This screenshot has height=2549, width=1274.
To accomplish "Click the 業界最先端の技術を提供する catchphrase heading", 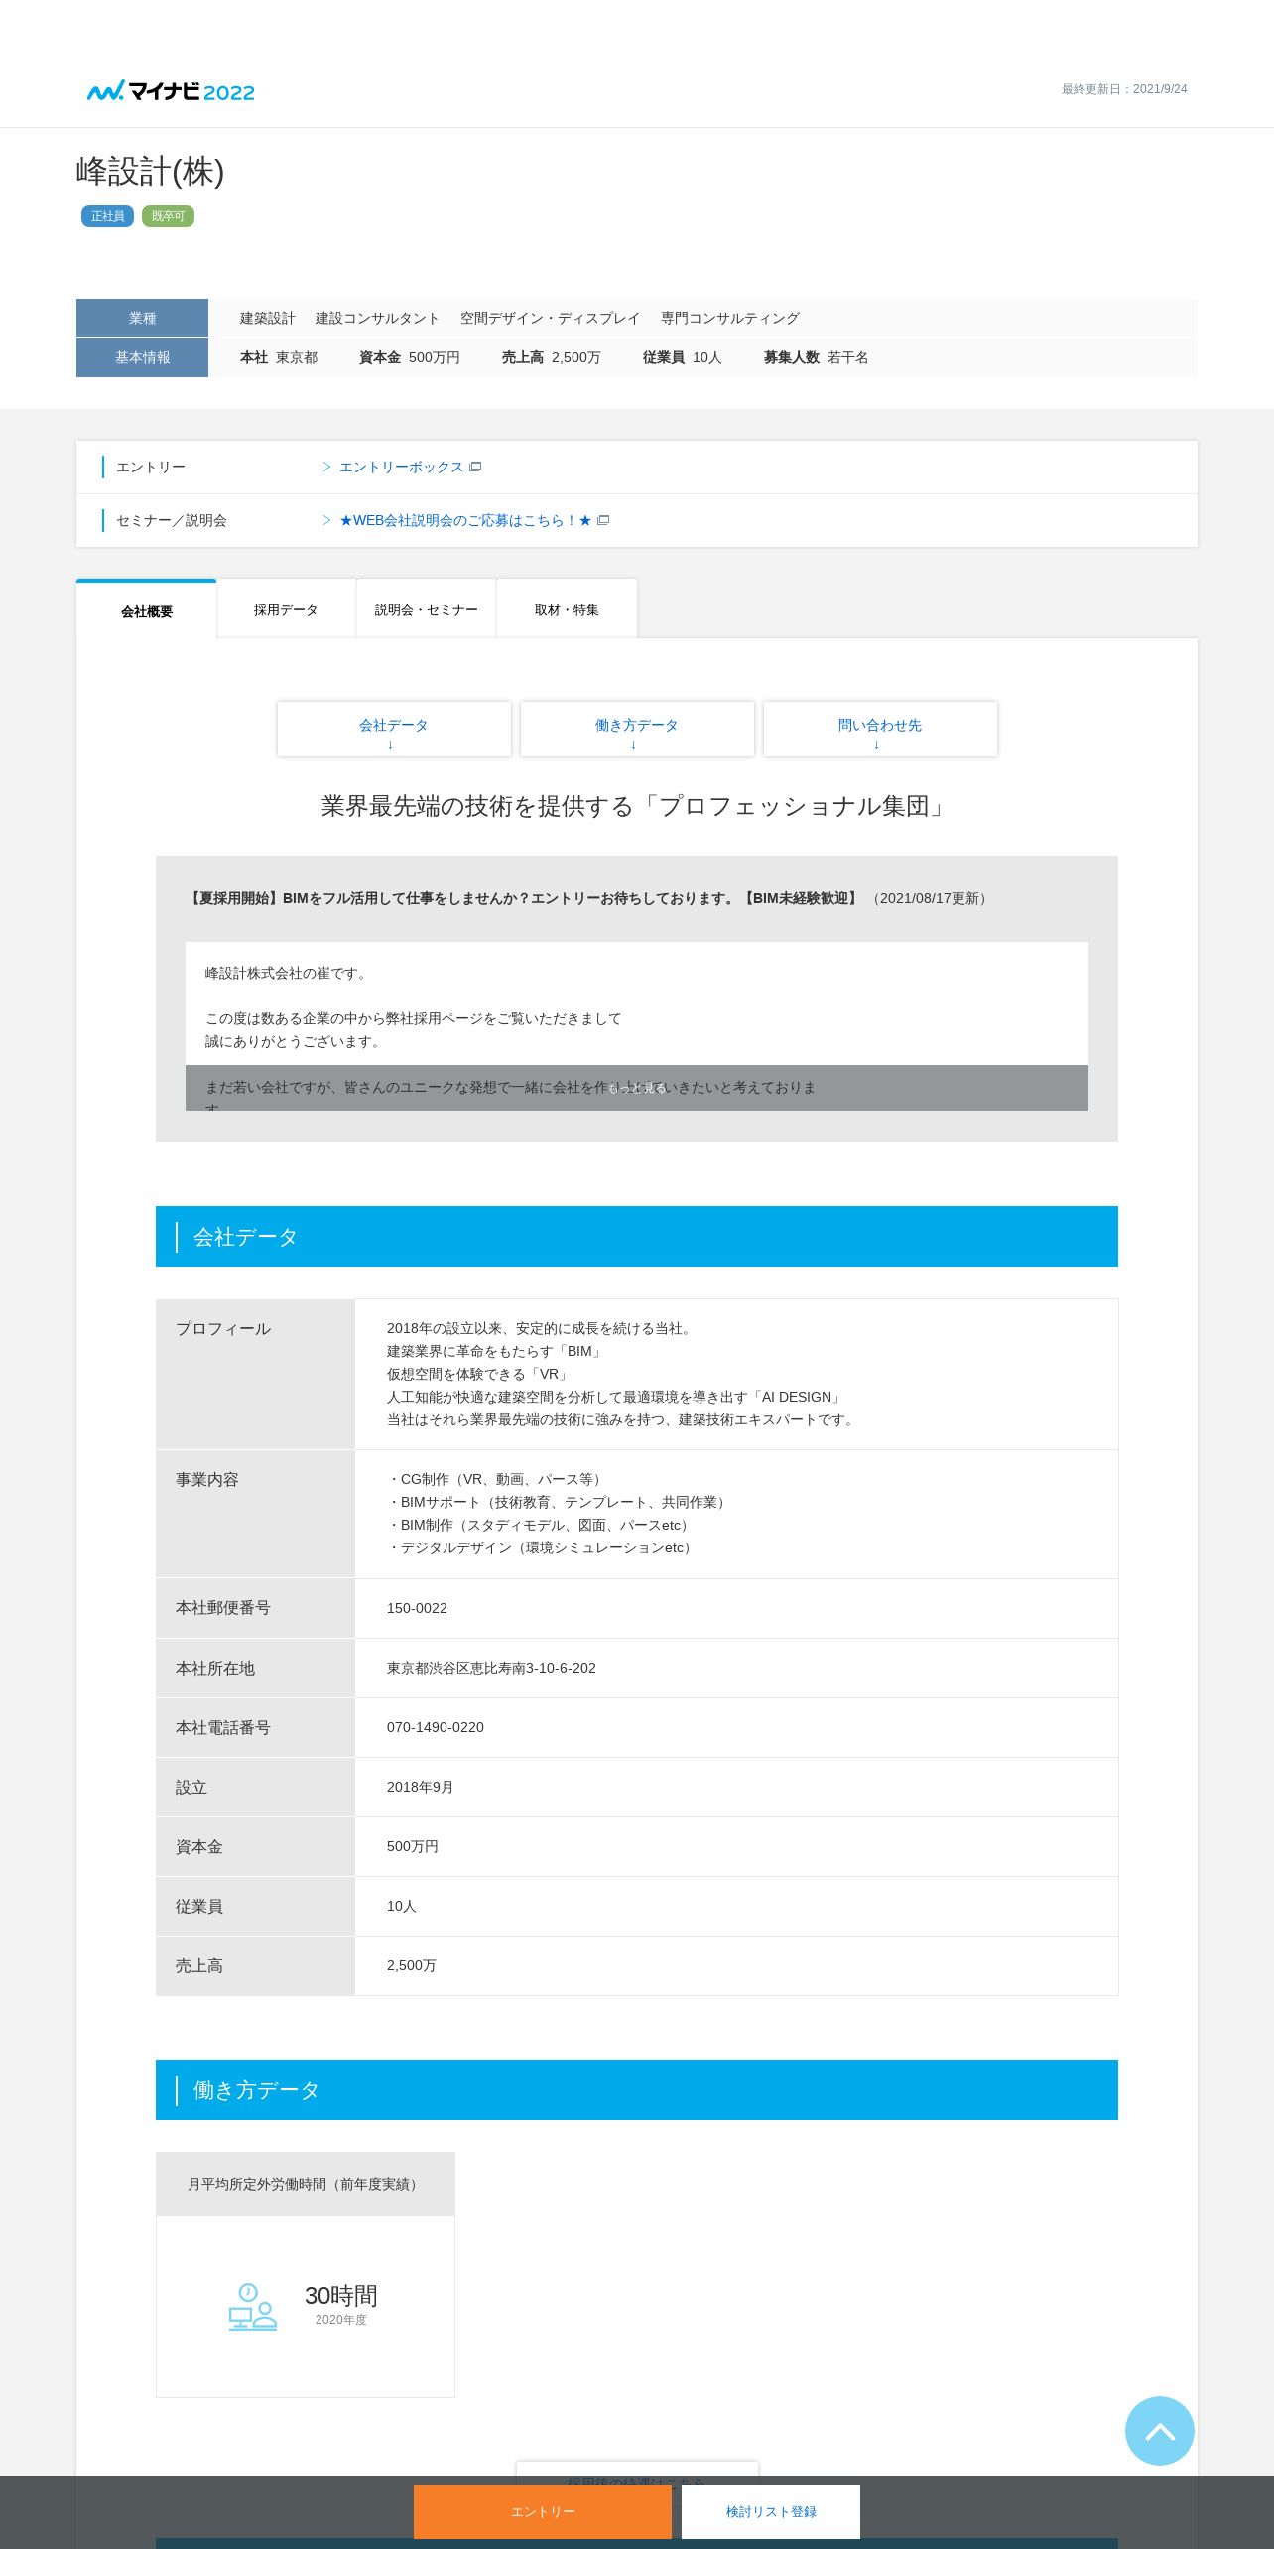I will pos(637,806).
